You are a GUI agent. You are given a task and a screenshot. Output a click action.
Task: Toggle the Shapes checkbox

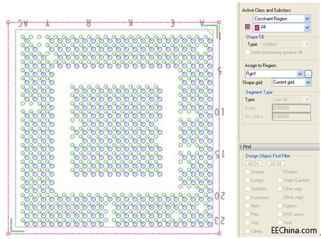tap(280, 171)
